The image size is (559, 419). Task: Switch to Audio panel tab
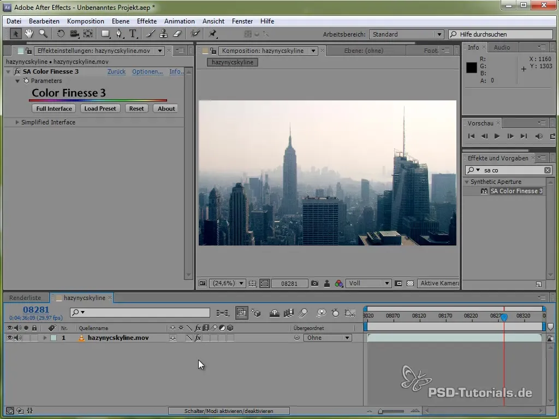click(x=502, y=47)
